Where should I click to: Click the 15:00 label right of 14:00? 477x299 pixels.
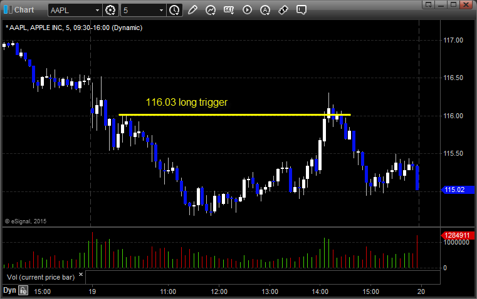371,291
